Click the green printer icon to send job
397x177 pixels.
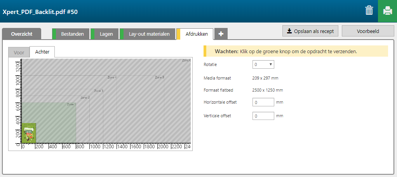pos(387,11)
